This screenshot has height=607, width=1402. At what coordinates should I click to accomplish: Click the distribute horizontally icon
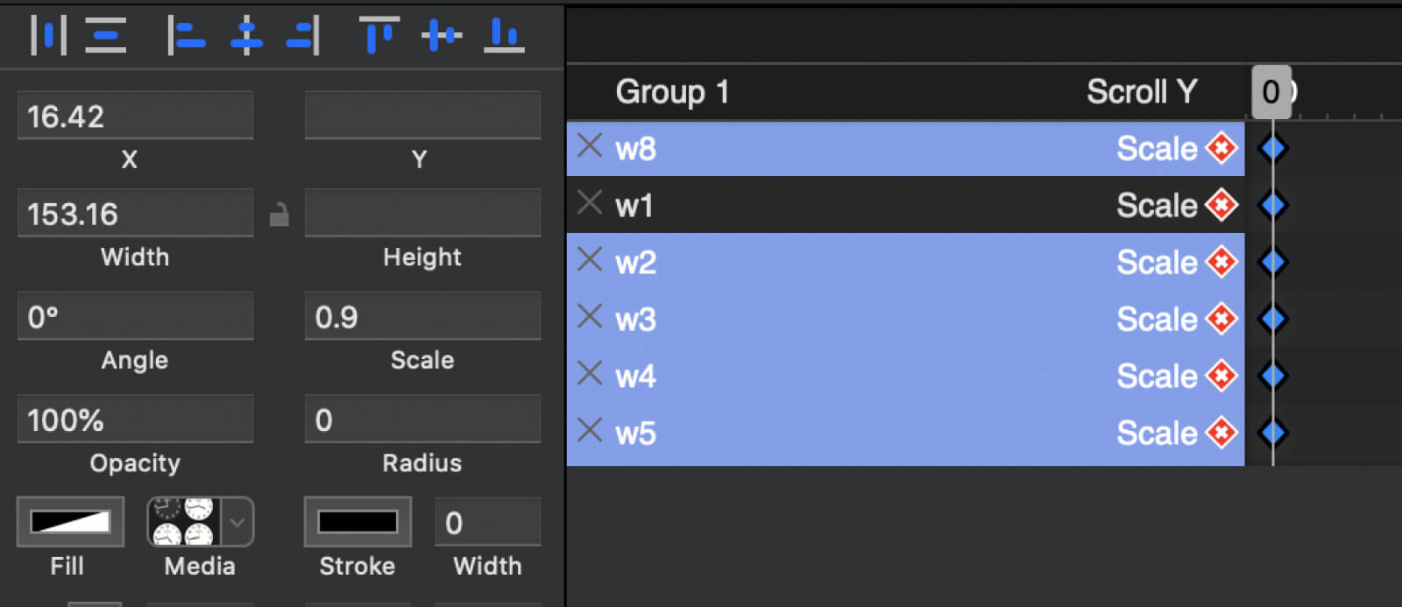click(48, 36)
